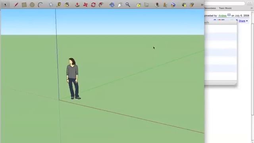
Task: Select the Circle drawing tool
Action: 32,5
